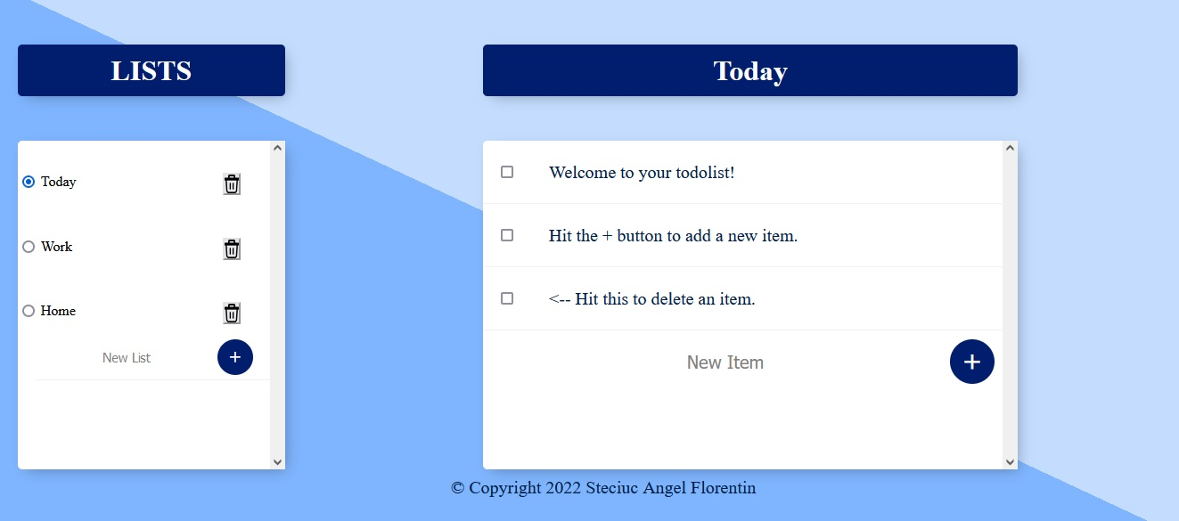The height and width of the screenshot is (521, 1179).
Task: Select the Today list radio button
Action: click(x=29, y=182)
